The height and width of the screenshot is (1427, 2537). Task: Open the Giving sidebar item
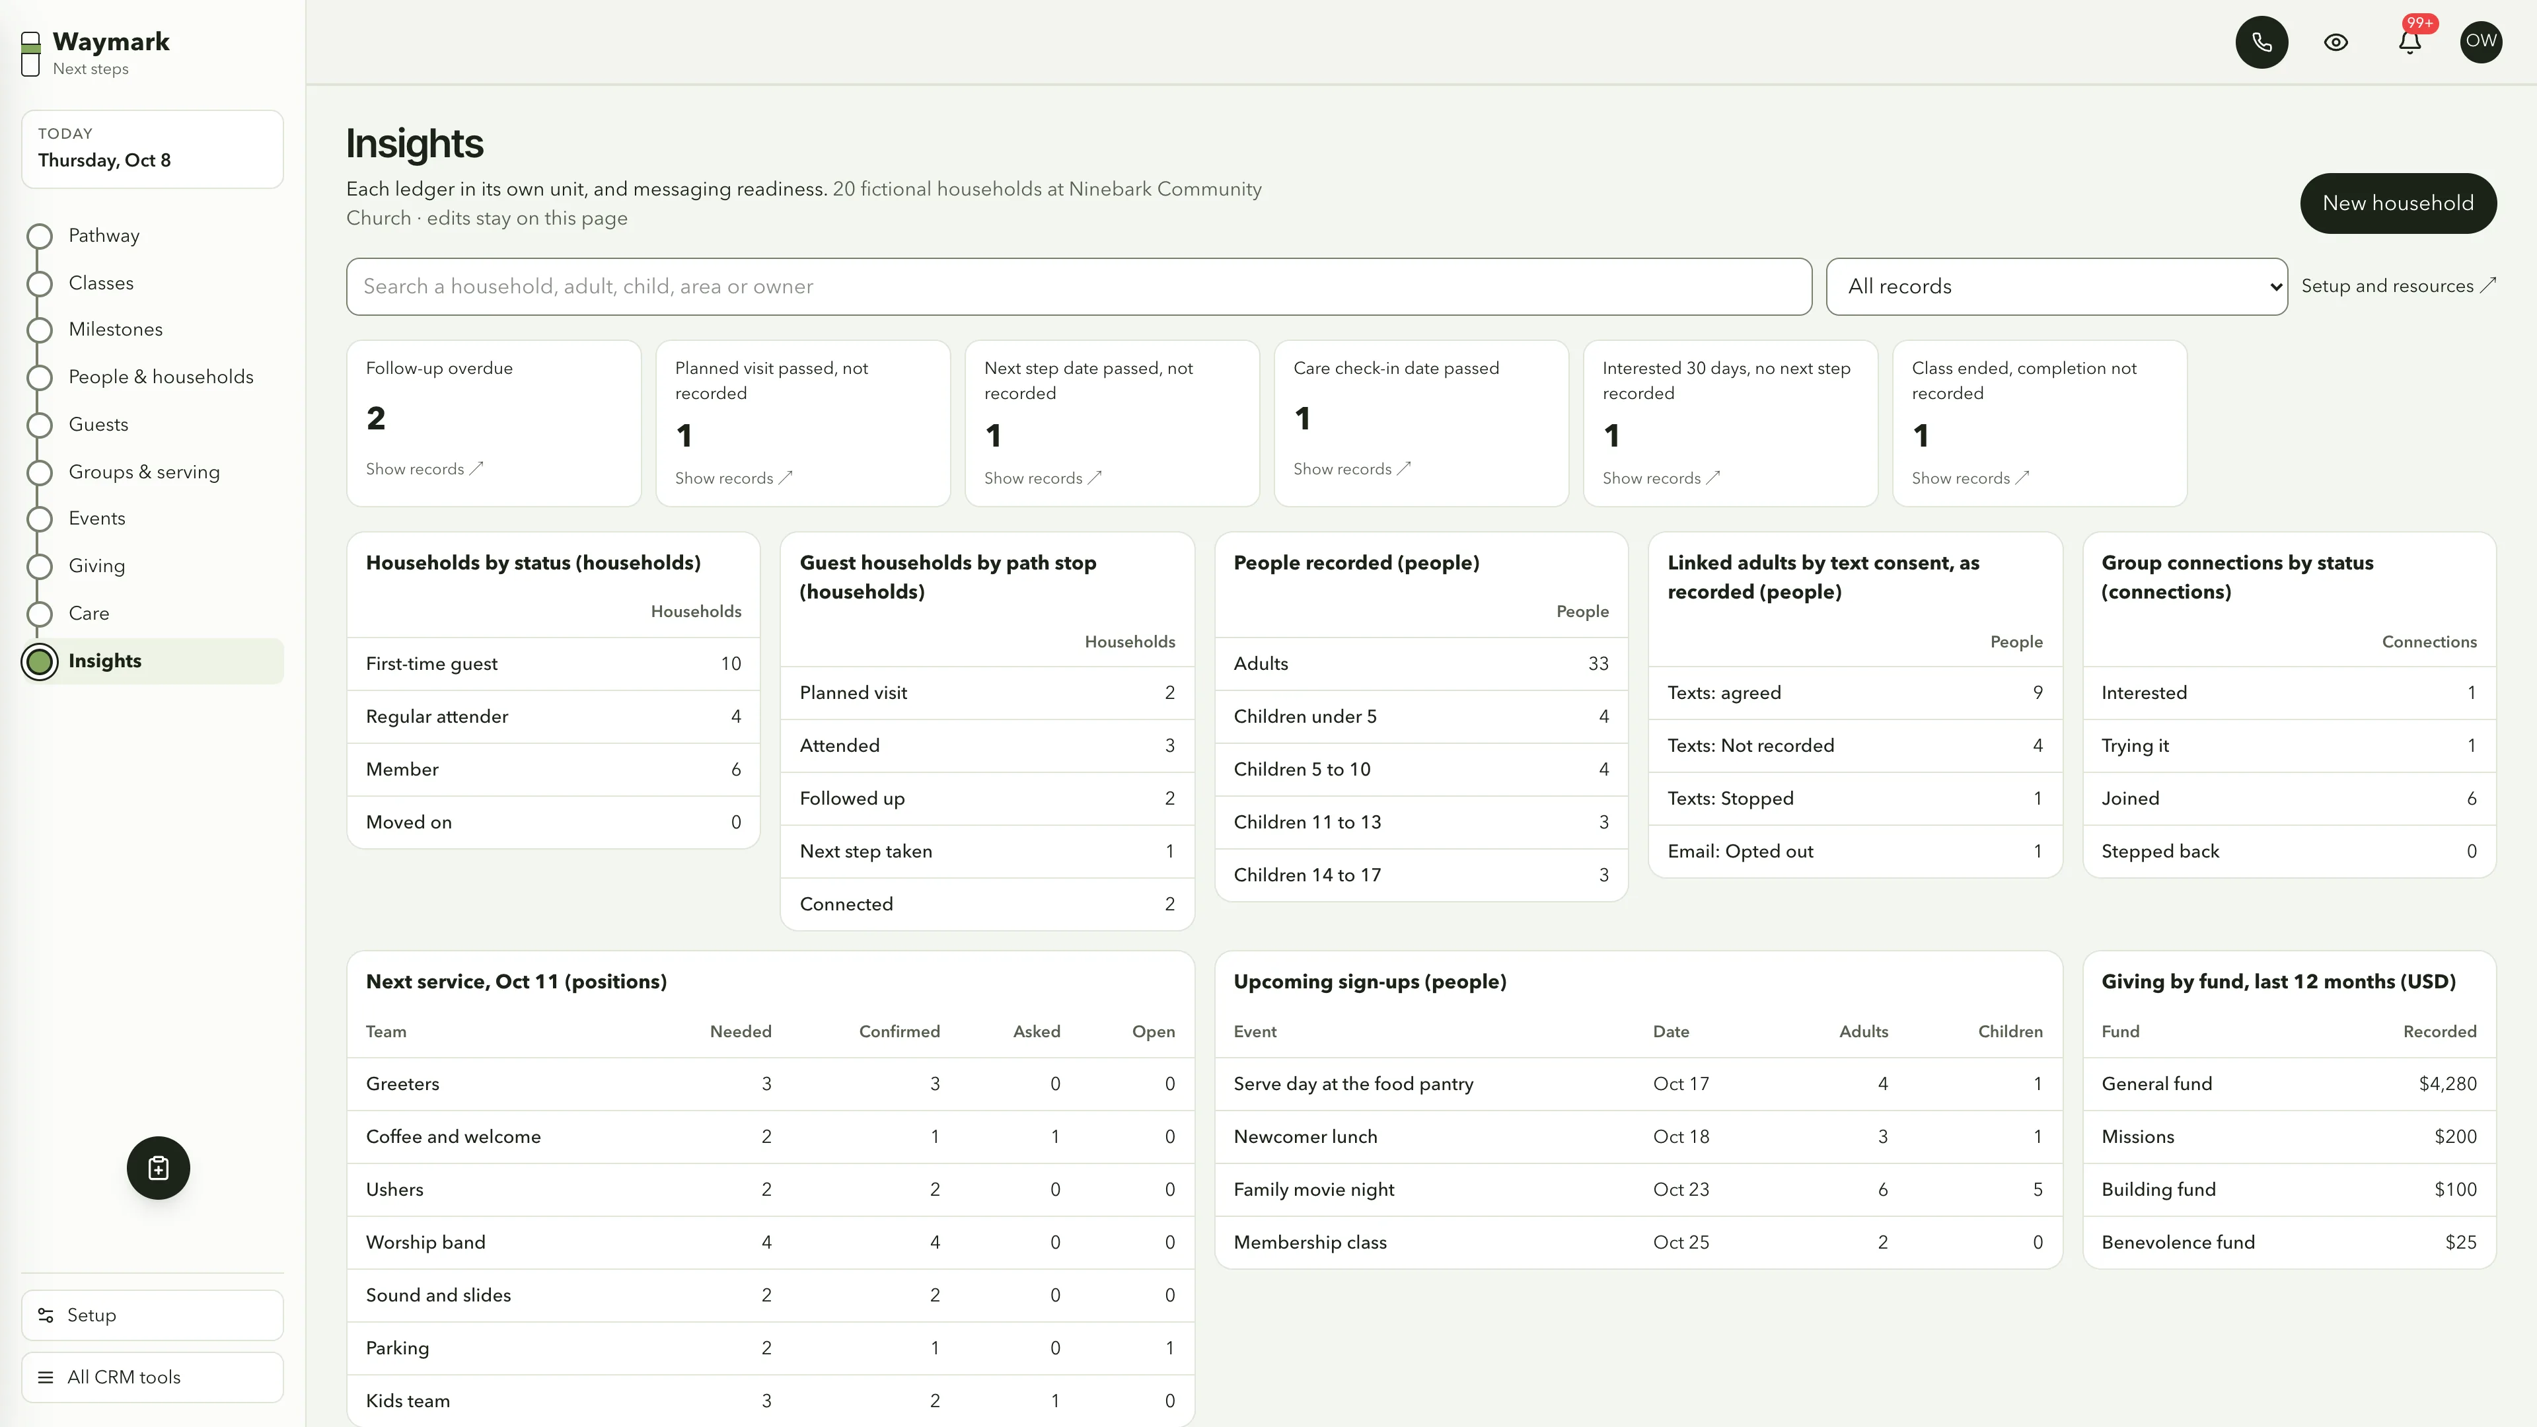(96, 566)
